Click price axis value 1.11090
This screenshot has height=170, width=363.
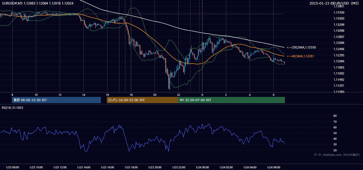(339, 92)
